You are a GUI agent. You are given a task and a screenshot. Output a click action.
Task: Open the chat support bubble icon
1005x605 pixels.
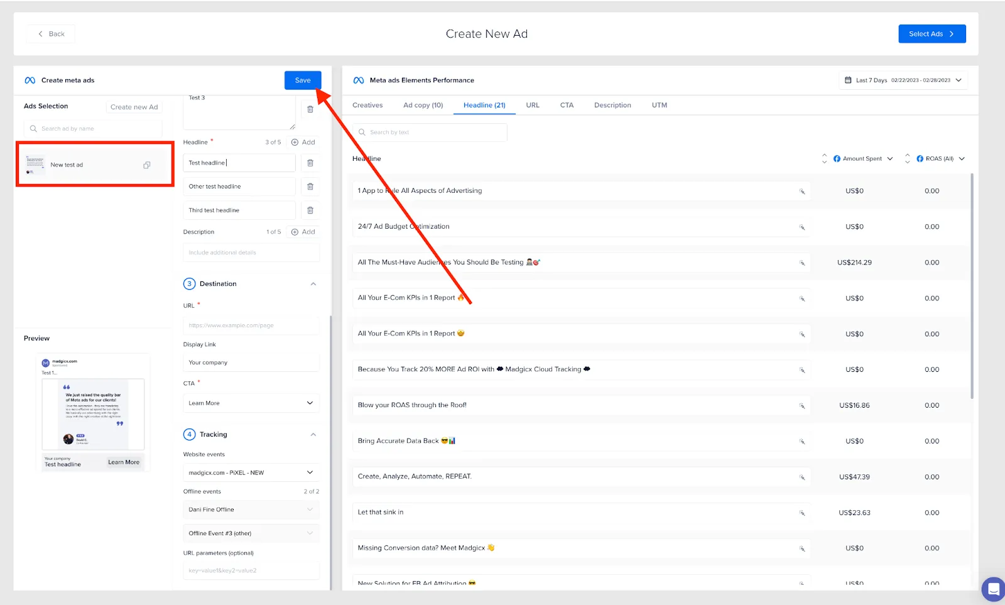tap(994, 590)
